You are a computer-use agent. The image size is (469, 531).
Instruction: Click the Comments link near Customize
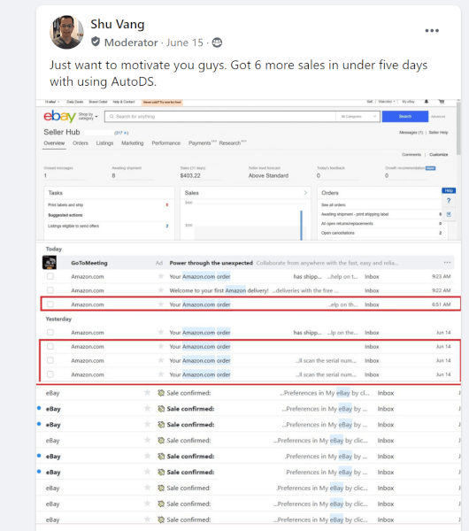click(411, 154)
